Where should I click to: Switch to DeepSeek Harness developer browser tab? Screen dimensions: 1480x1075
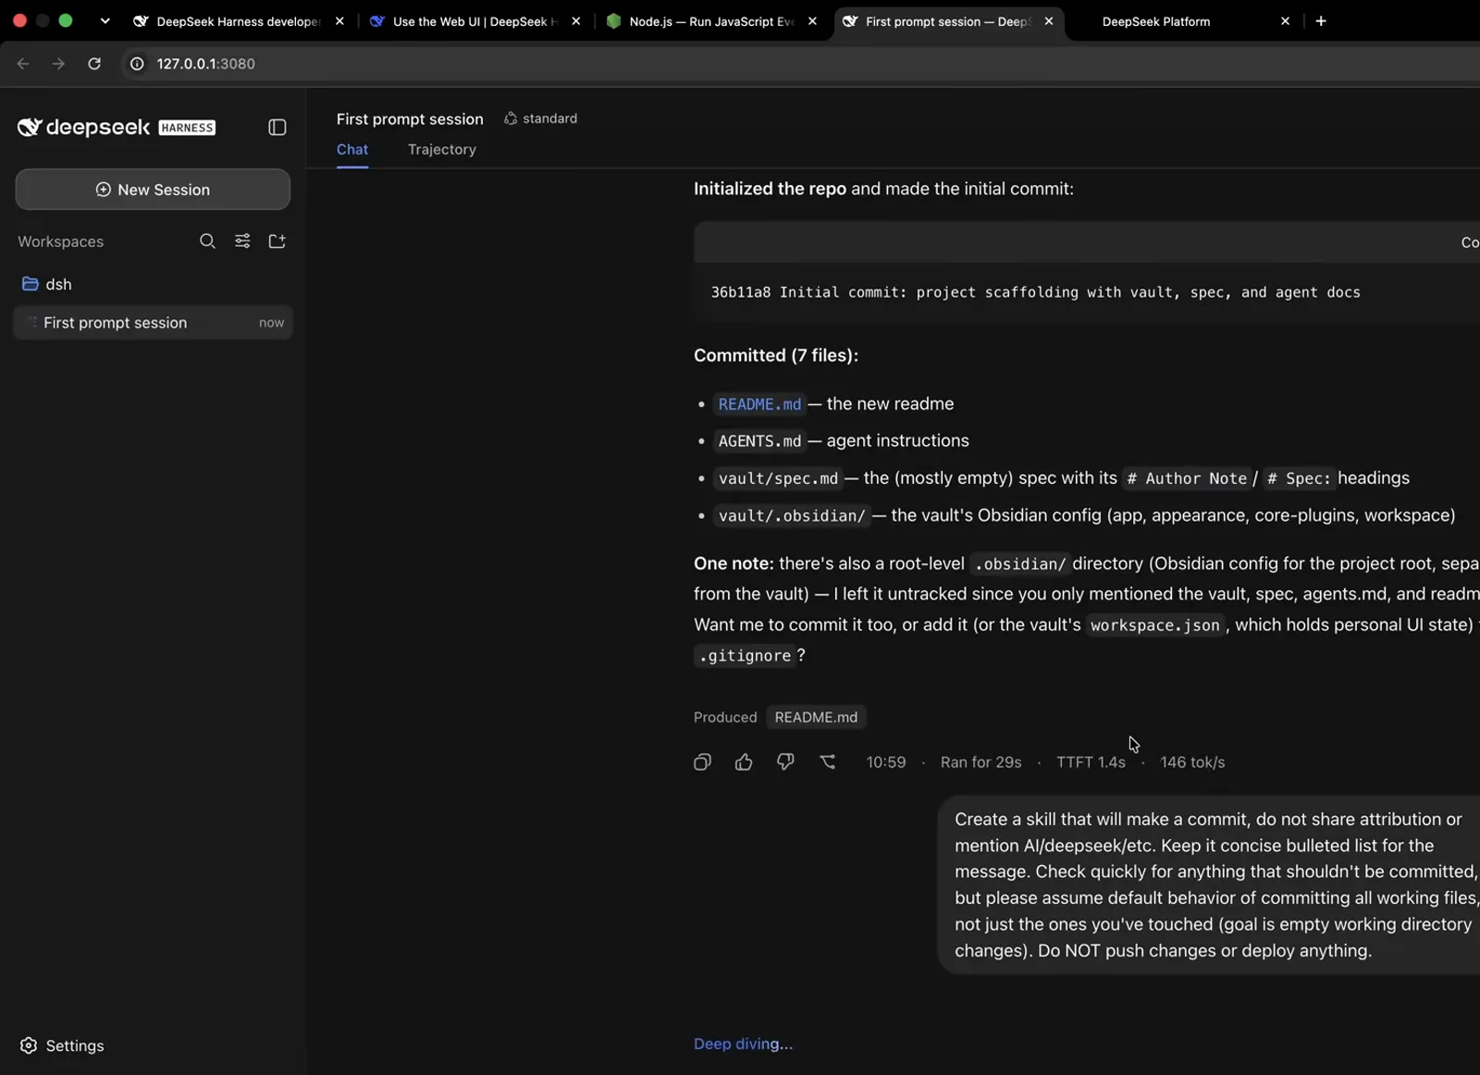click(238, 21)
